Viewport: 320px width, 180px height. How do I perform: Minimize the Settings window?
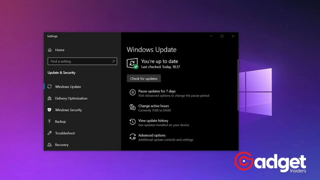211,36
